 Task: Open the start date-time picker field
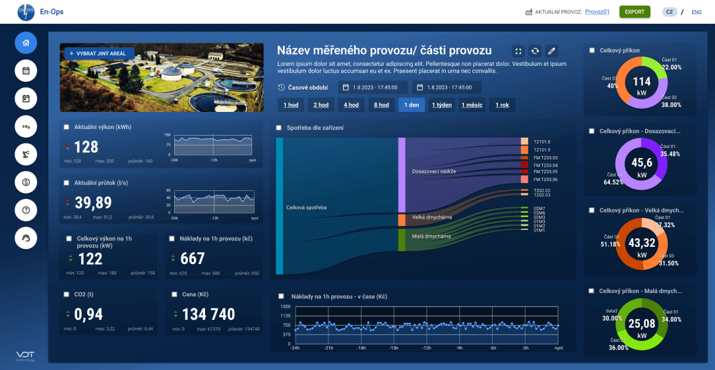pyautogui.click(x=373, y=88)
